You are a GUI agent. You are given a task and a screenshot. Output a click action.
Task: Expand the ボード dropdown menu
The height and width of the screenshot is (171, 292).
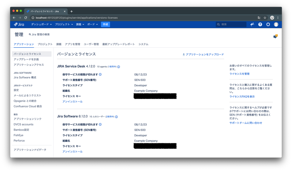[92, 24]
